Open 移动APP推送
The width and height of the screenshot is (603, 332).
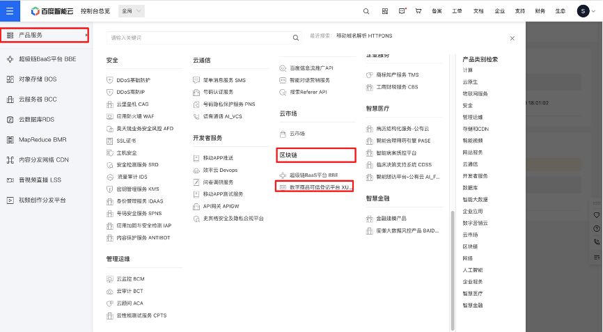pos(218,158)
